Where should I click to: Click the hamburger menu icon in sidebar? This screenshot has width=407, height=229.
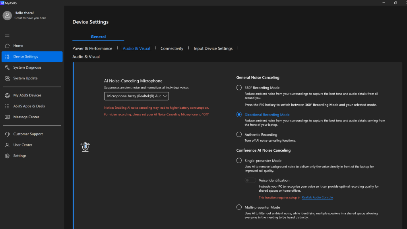point(7,35)
